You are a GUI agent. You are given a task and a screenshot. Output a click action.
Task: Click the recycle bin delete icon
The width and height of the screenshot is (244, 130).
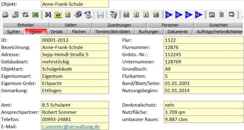[113, 14]
